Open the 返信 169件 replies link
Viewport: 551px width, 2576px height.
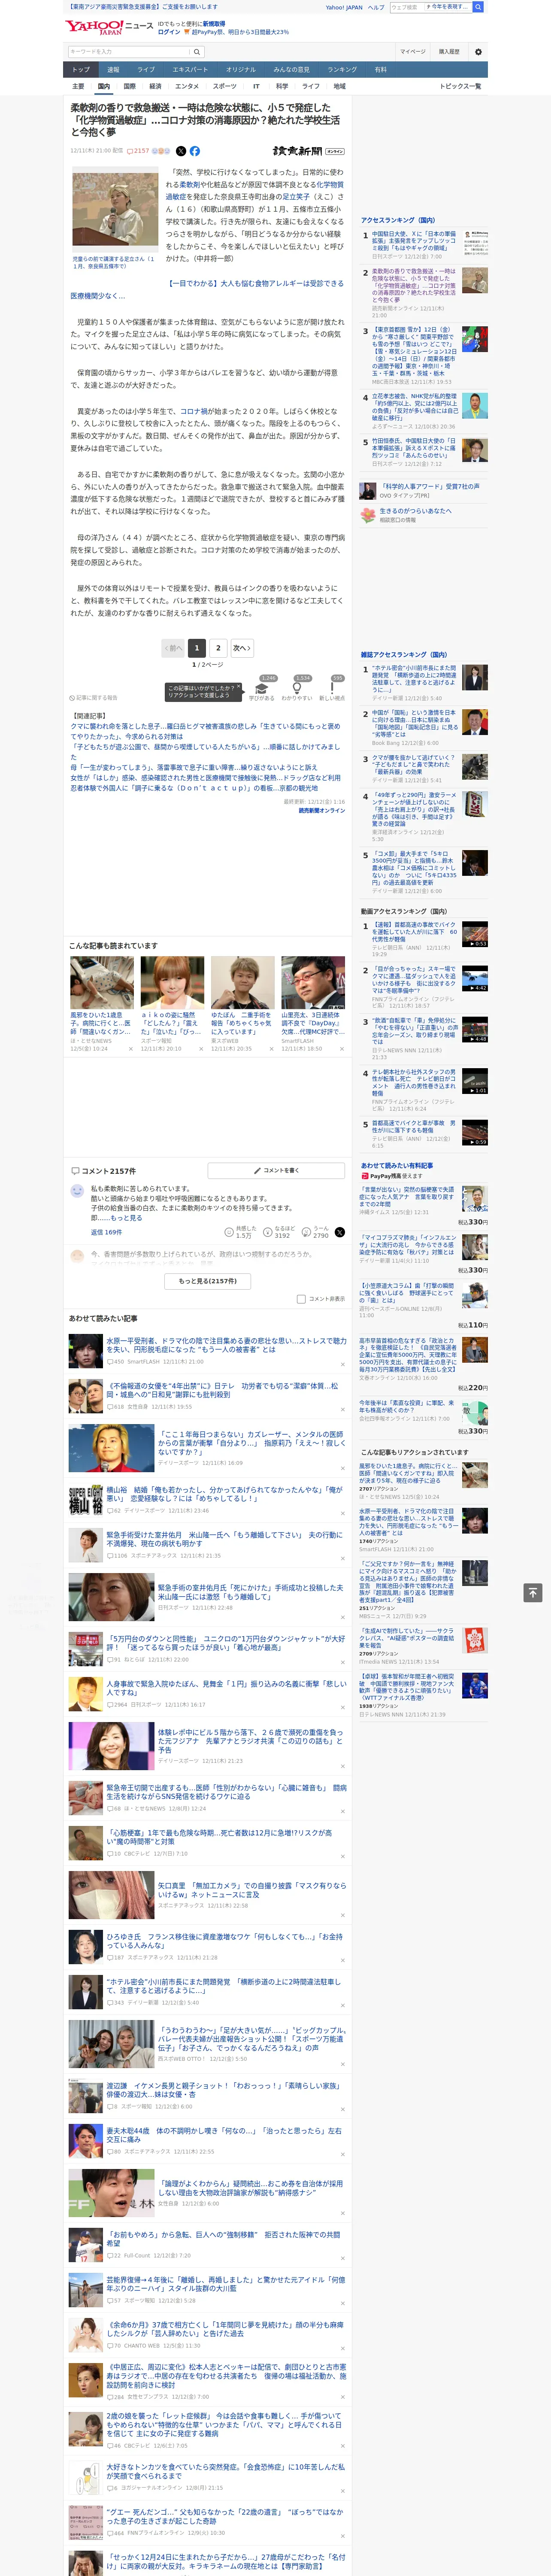(106, 1233)
